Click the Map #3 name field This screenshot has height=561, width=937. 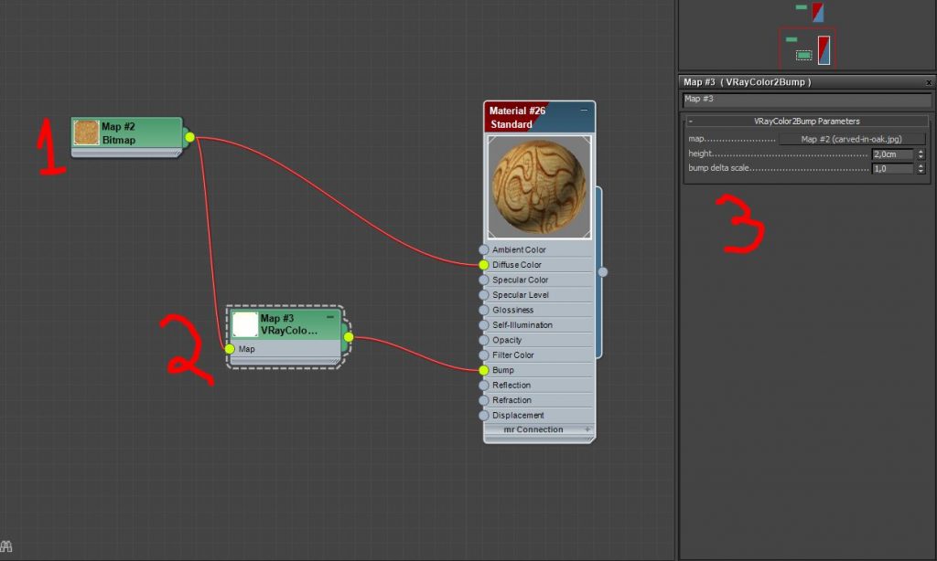(805, 99)
